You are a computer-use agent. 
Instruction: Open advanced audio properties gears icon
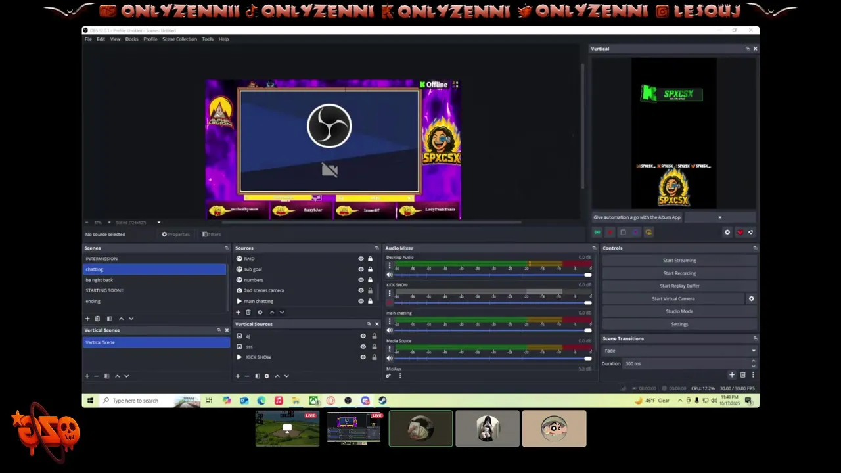pyautogui.click(x=388, y=376)
